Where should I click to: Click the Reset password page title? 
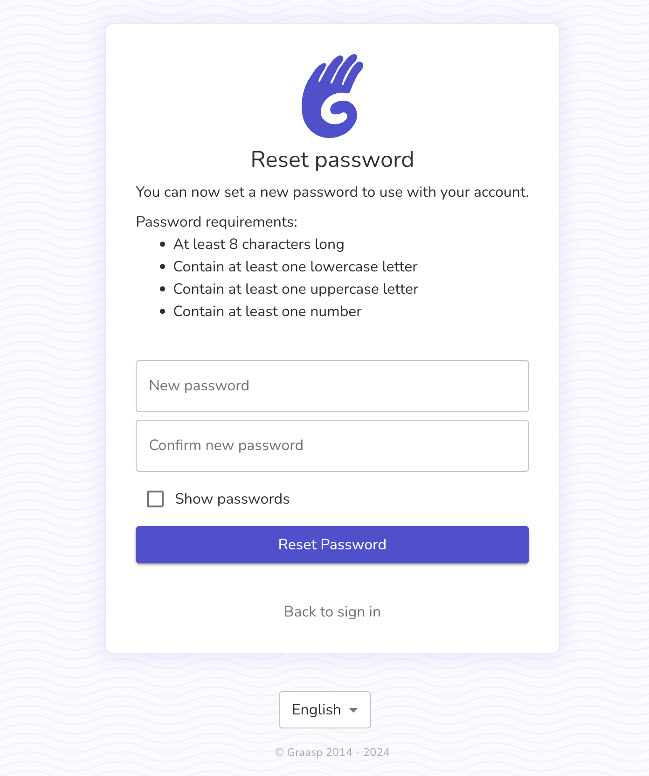(332, 159)
